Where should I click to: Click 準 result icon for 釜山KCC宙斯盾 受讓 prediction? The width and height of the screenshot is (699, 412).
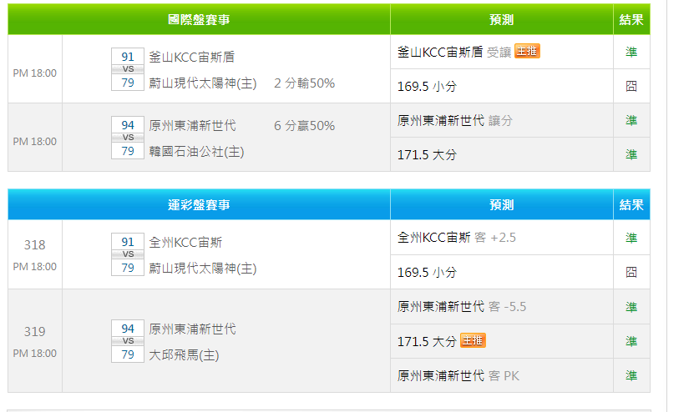coord(631,52)
